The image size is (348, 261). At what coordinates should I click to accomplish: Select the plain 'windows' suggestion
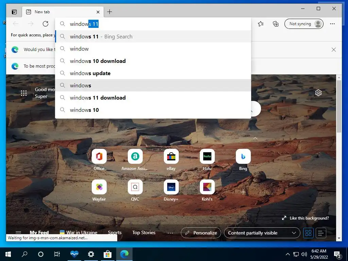point(153,85)
